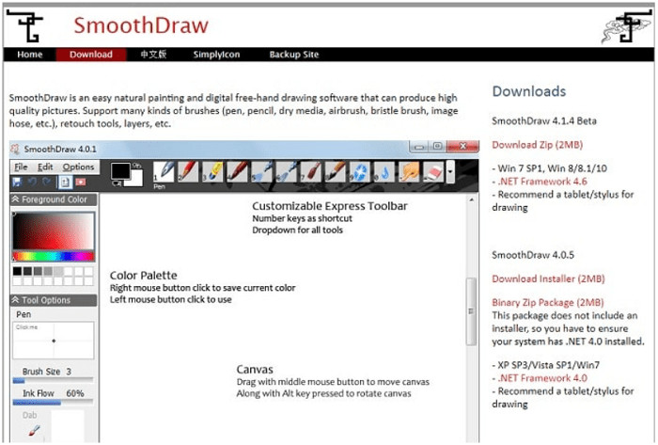This screenshot has width=658, height=445.
Task: Open the SimplyIcon navigation link
Action: [216, 55]
